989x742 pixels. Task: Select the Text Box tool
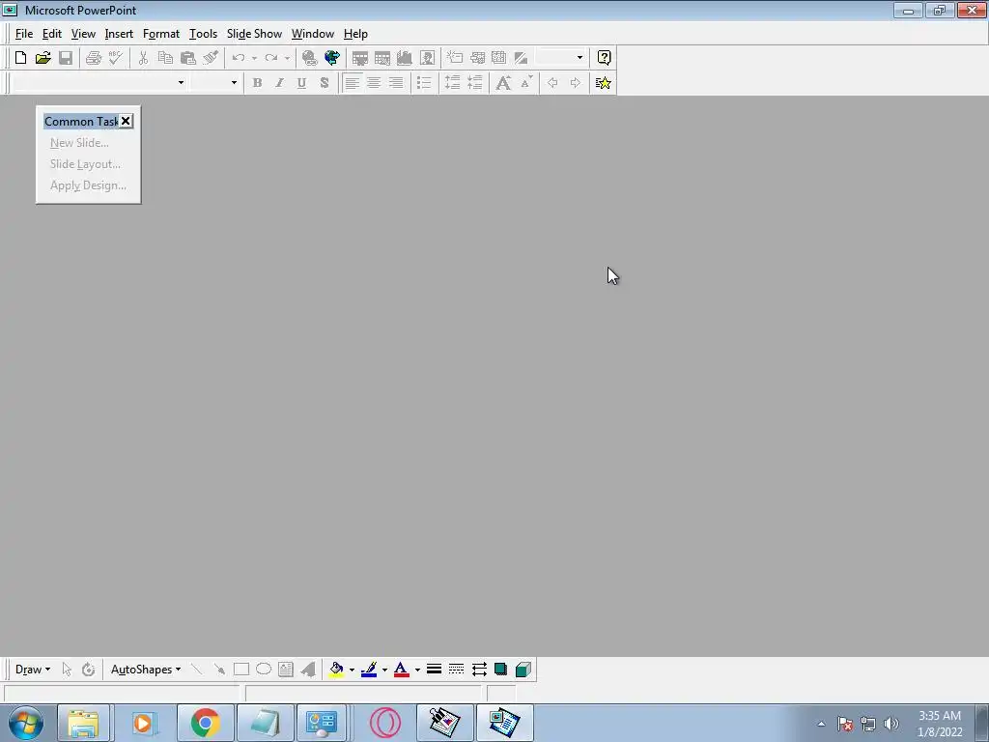pos(286,670)
